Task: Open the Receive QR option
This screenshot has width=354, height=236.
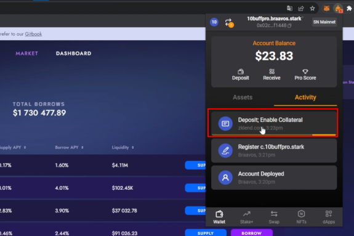Action: 272,75
